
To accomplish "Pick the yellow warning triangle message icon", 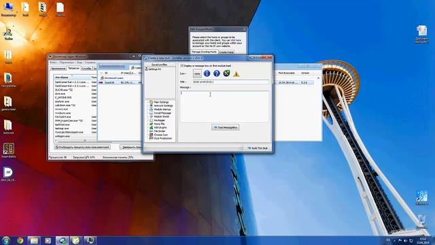I will click(236, 74).
